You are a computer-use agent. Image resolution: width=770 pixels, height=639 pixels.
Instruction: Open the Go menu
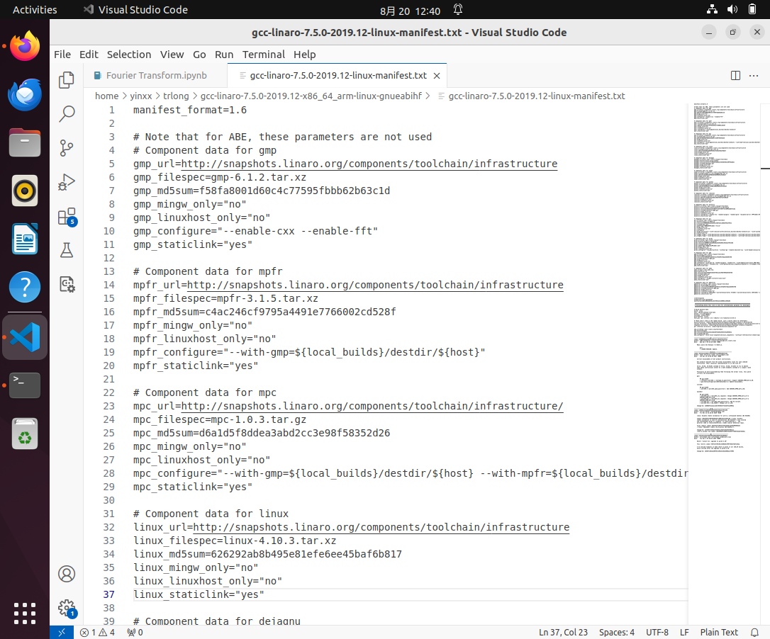(x=199, y=55)
